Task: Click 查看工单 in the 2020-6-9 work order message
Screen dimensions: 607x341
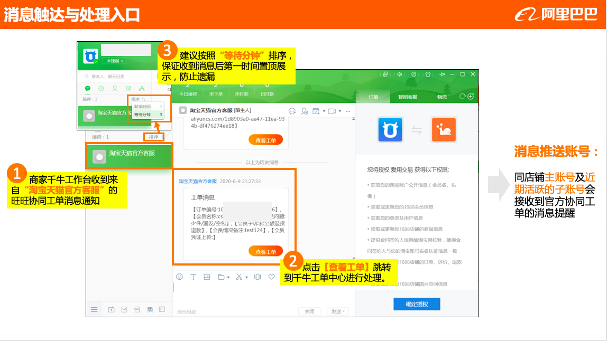Action: pyautogui.click(x=265, y=252)
